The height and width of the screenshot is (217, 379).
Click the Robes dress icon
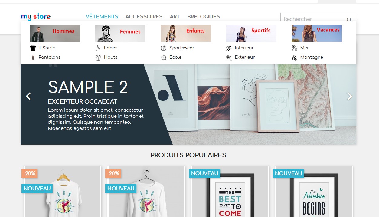tap(98, 48)
